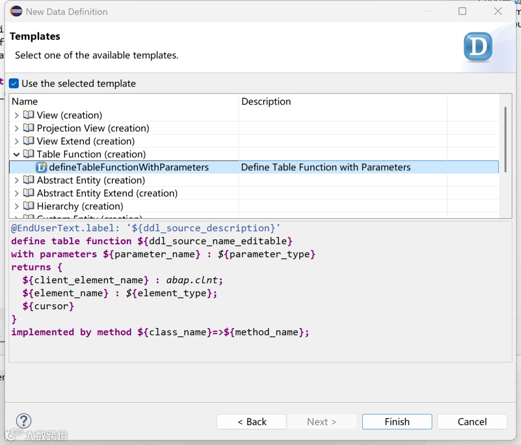Screen dimensions: 521x445
Task: Expand the Abstract Entity Extend (creation) node
Action: 16,193
